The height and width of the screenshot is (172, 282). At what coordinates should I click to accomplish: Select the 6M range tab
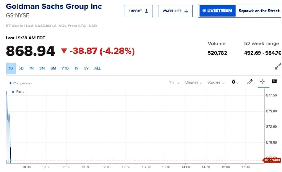53,68
